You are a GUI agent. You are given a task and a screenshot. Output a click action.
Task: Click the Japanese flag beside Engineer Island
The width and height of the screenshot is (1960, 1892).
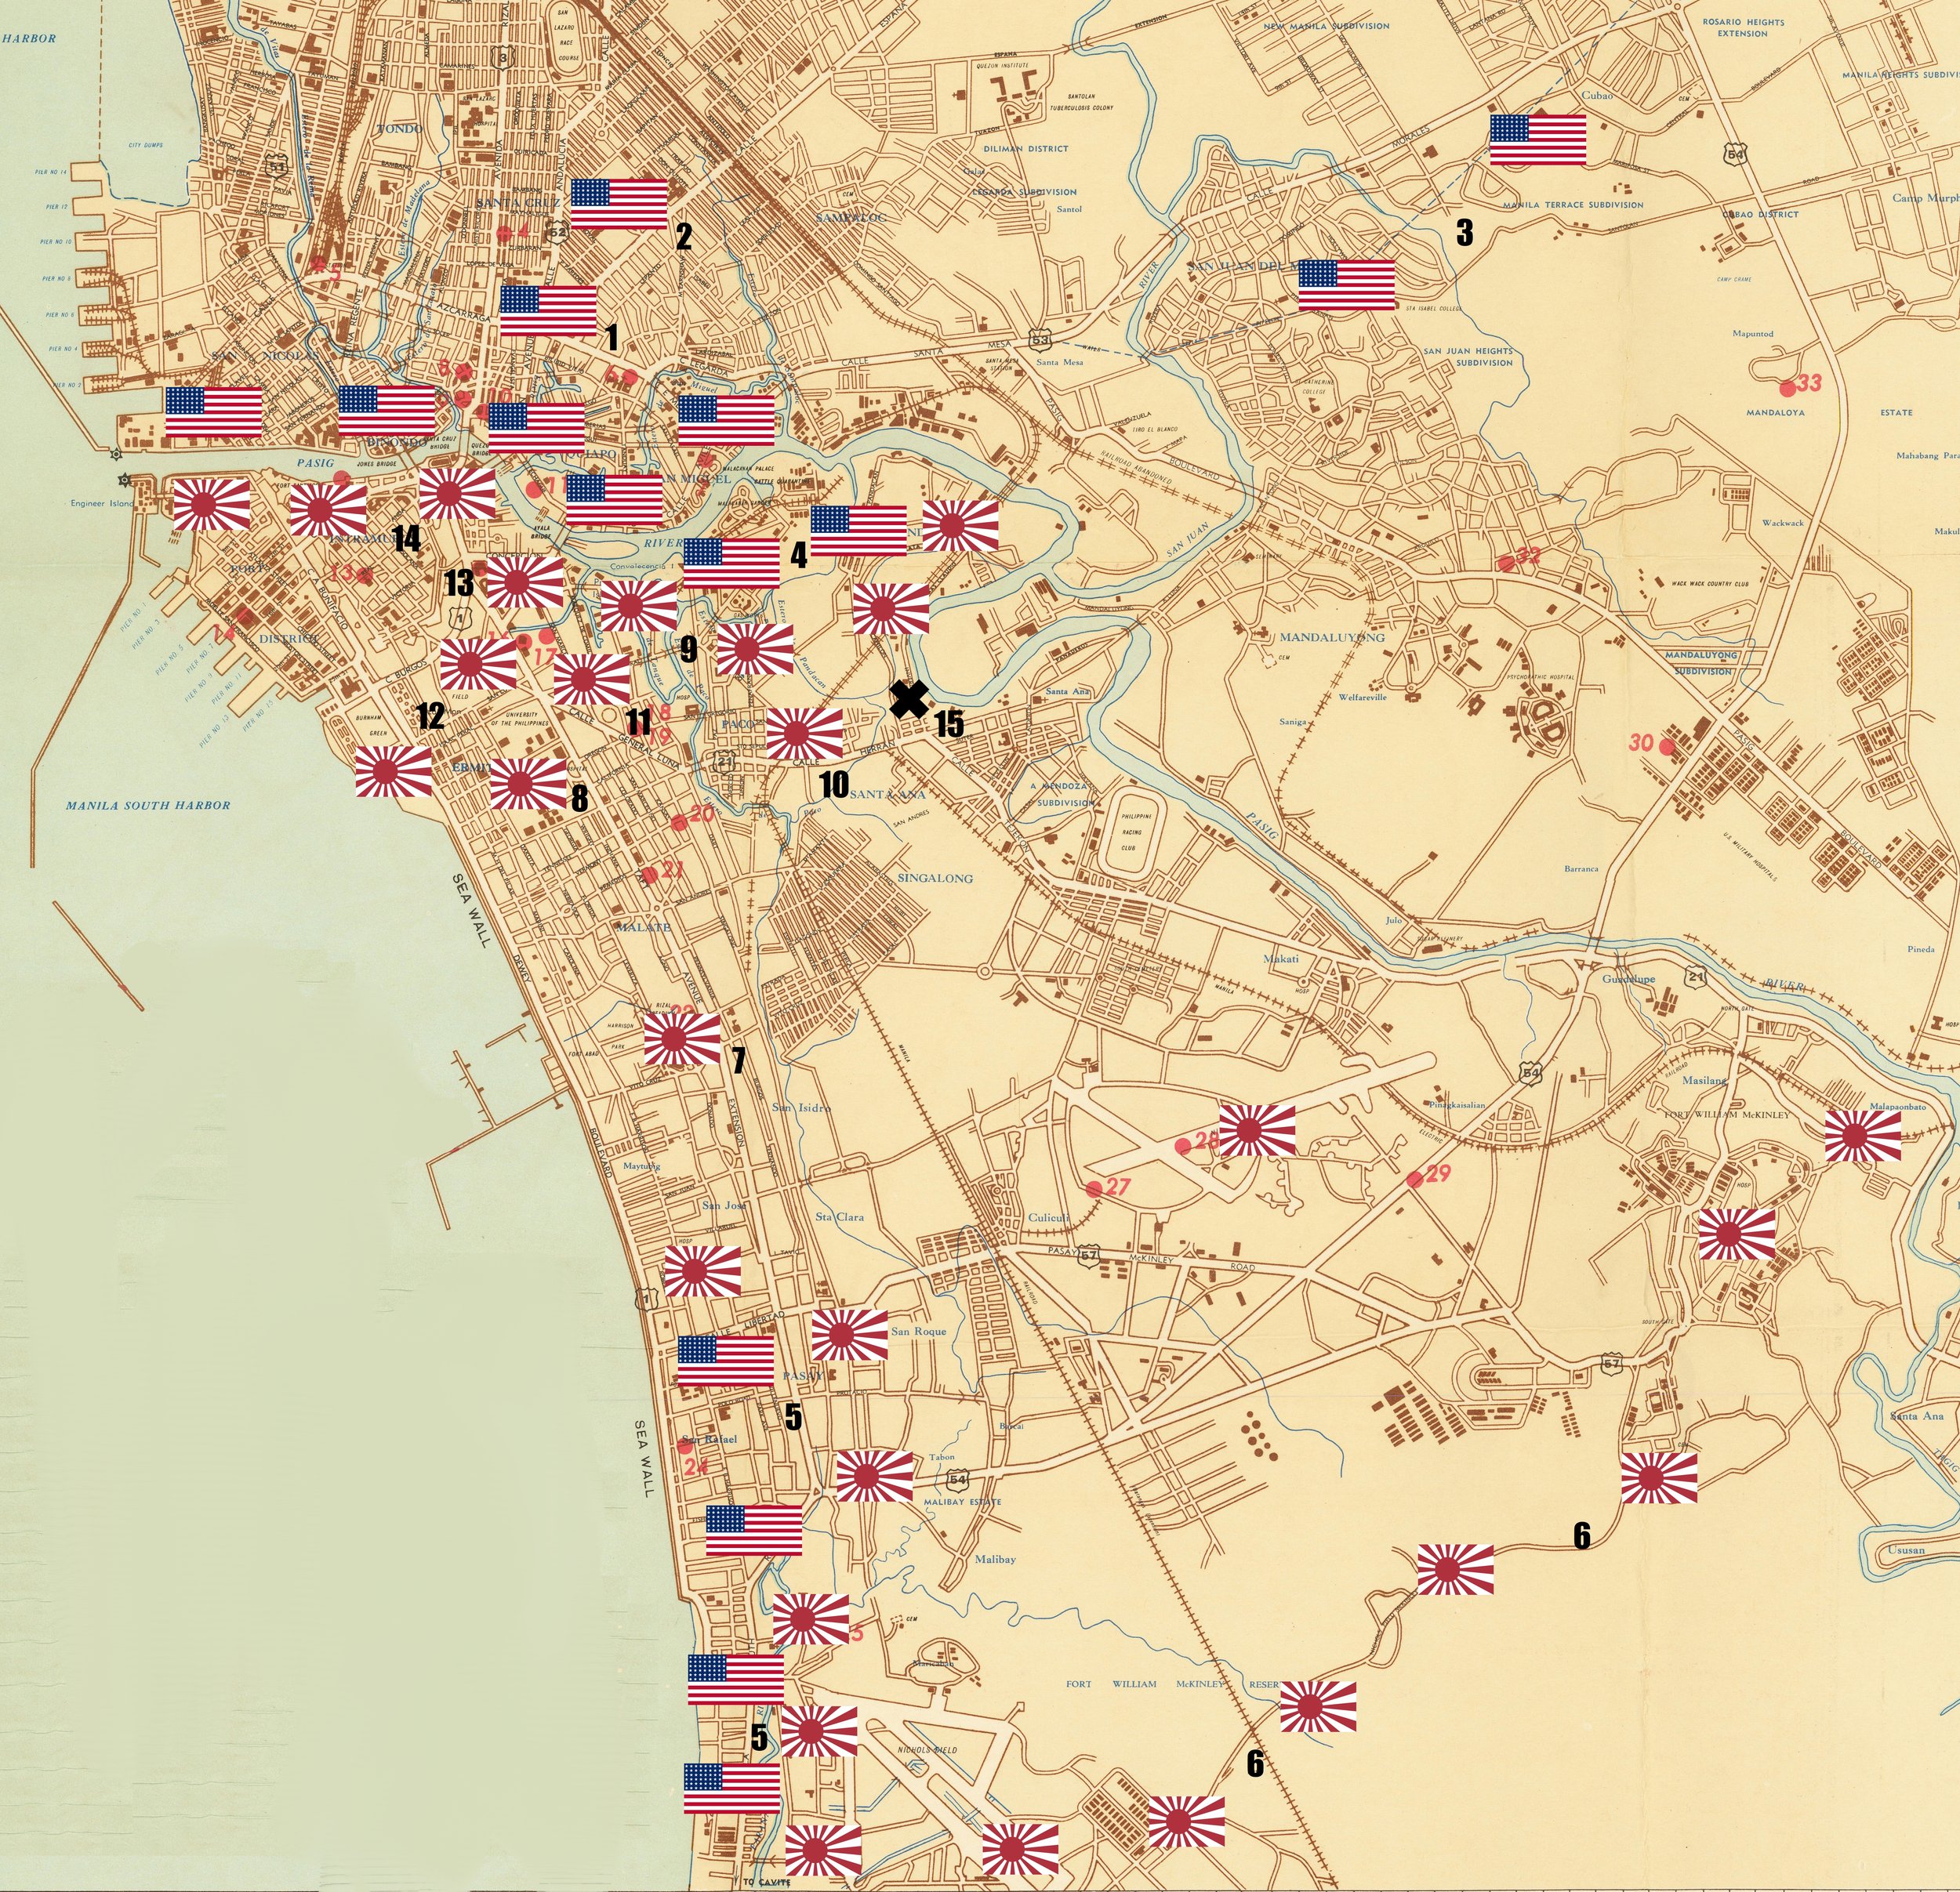tap(211, 505)
